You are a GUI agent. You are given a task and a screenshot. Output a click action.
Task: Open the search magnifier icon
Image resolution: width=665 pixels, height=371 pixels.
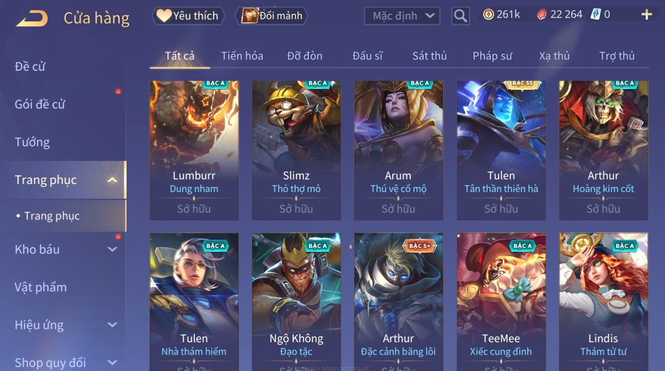460,16
